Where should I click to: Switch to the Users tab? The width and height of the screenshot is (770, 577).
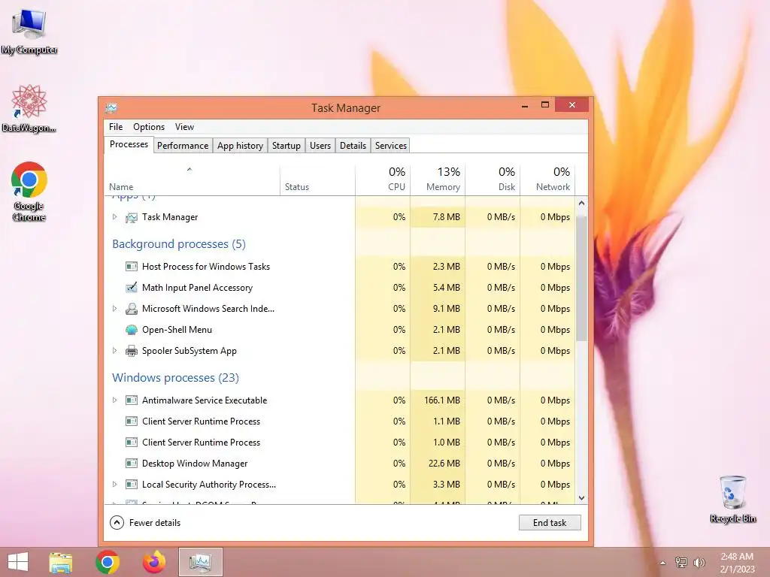320,146
